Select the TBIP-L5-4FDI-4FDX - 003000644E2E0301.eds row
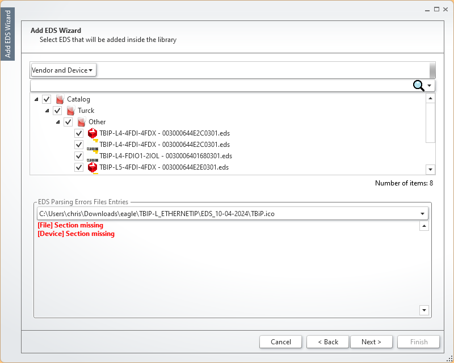Image resolution: width=454 pixels, height=363 pixels. pyautogui.click(x=164, y=167)
